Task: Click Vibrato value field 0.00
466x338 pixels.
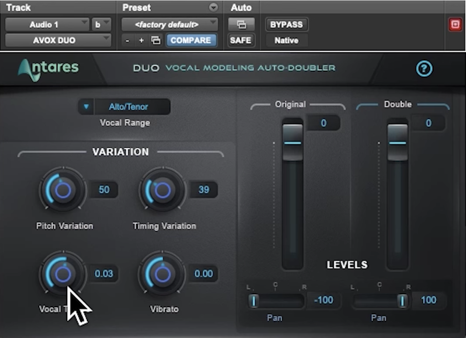Action: click(x=203, y=273)
